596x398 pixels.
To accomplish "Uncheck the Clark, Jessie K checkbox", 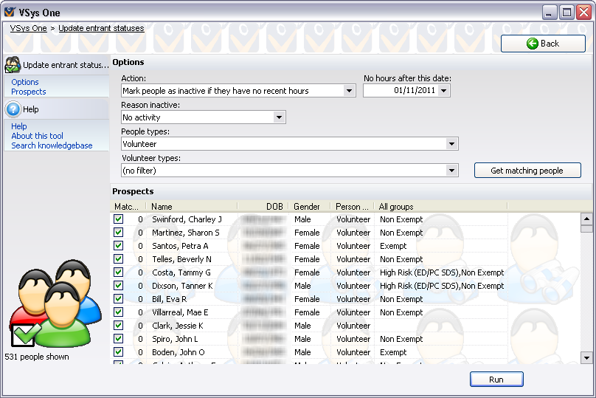I will (118, 326).
